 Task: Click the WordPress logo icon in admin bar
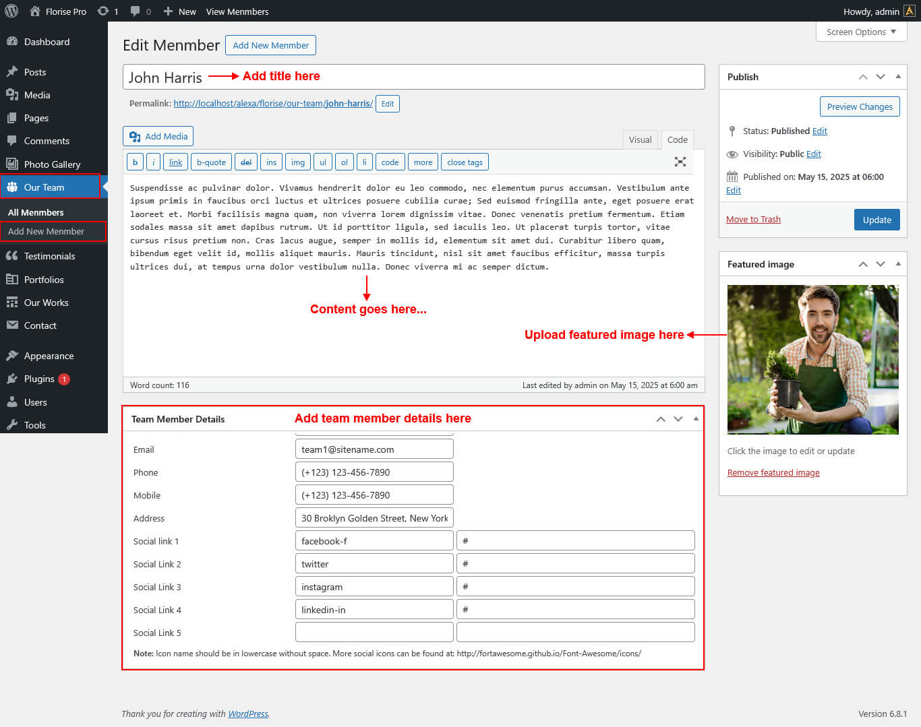pyautogui.click(x=11, y=11)
